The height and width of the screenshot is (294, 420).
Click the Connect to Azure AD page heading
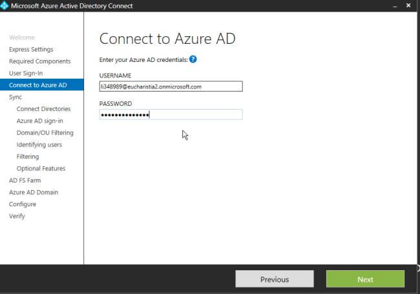[167, 39]
